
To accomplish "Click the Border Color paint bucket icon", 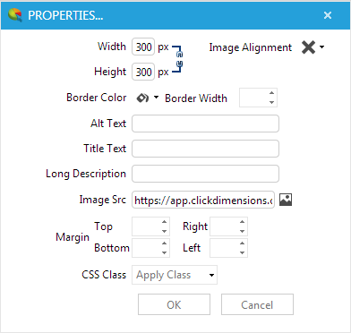I will click(142, 98).
